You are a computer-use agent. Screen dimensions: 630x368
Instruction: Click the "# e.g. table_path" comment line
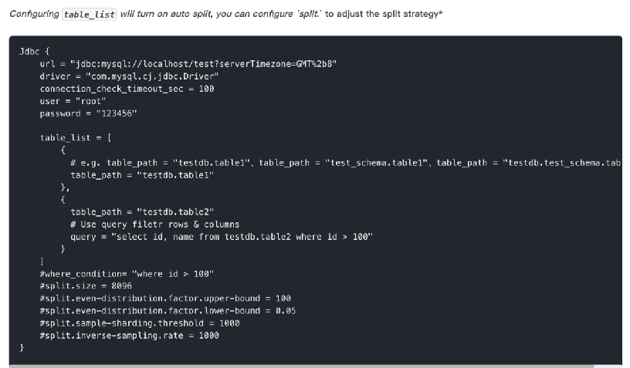click(x=340, y=163)
